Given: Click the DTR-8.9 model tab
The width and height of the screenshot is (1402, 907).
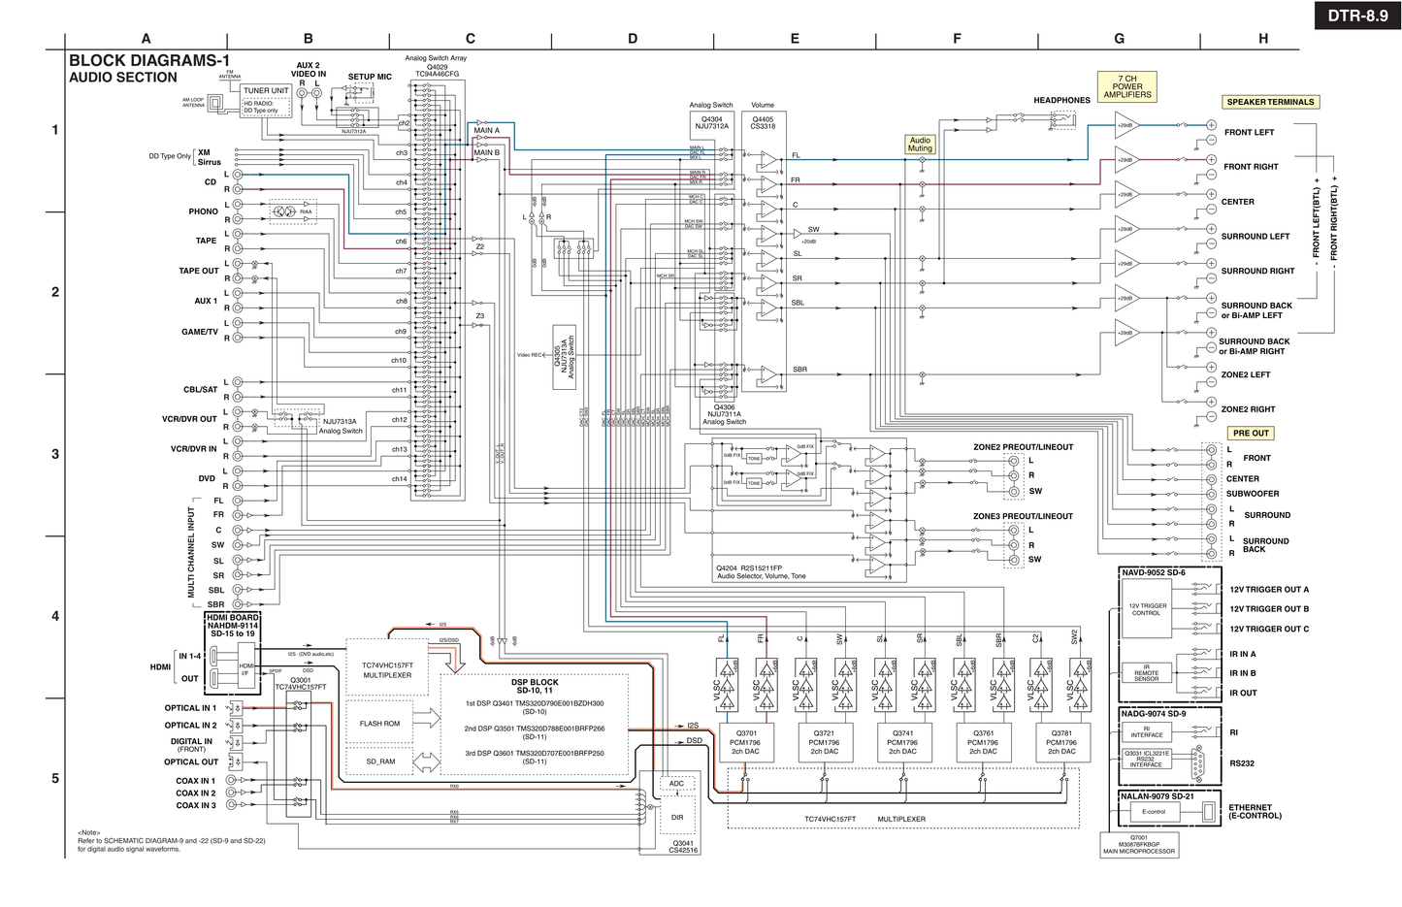Looking at the screenshot, I should (1357, 16).
